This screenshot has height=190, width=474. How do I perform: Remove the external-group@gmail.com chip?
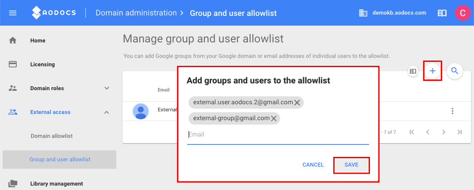coord(274,118)
